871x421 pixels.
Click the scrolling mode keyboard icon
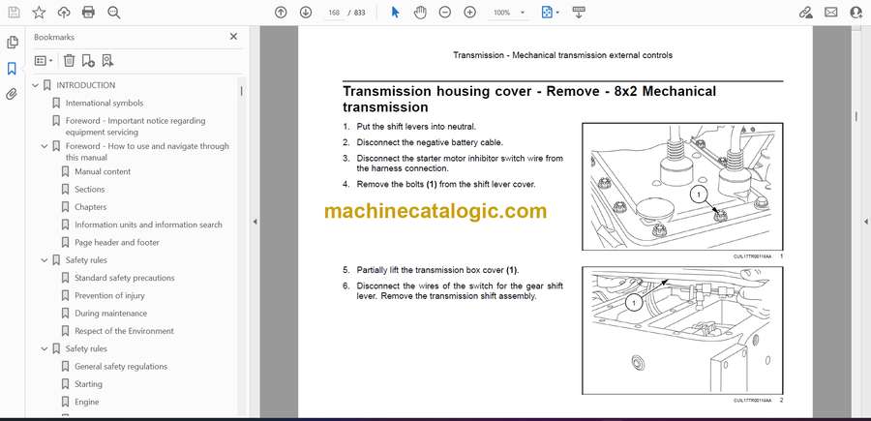(x=579, y=13)
